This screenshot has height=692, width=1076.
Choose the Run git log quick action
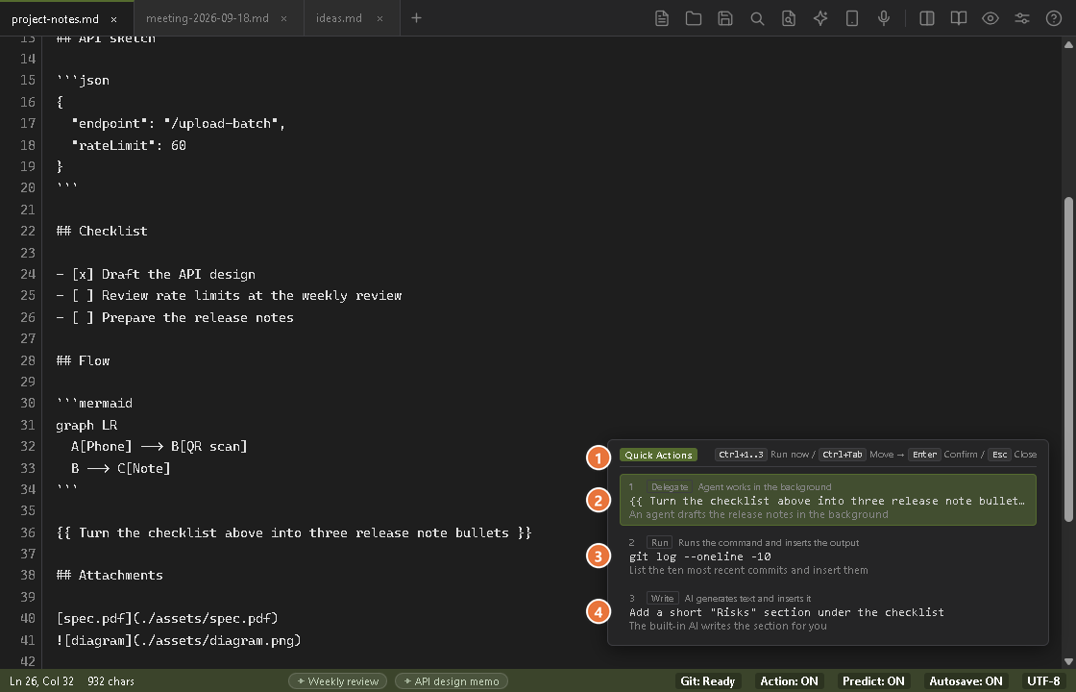tap(827, 556)
